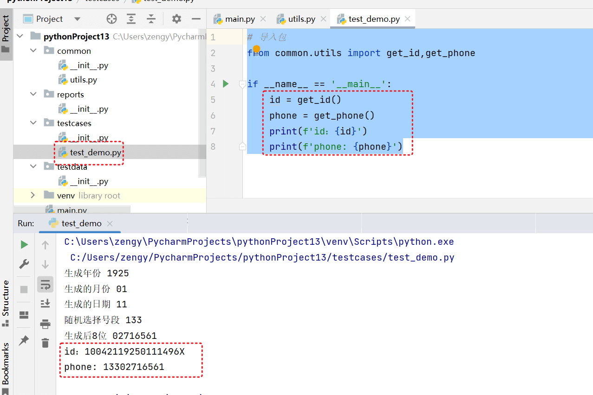
Task: Select opened file (crosshair) icon in Project panel
Action: click(x=111, y=19)
